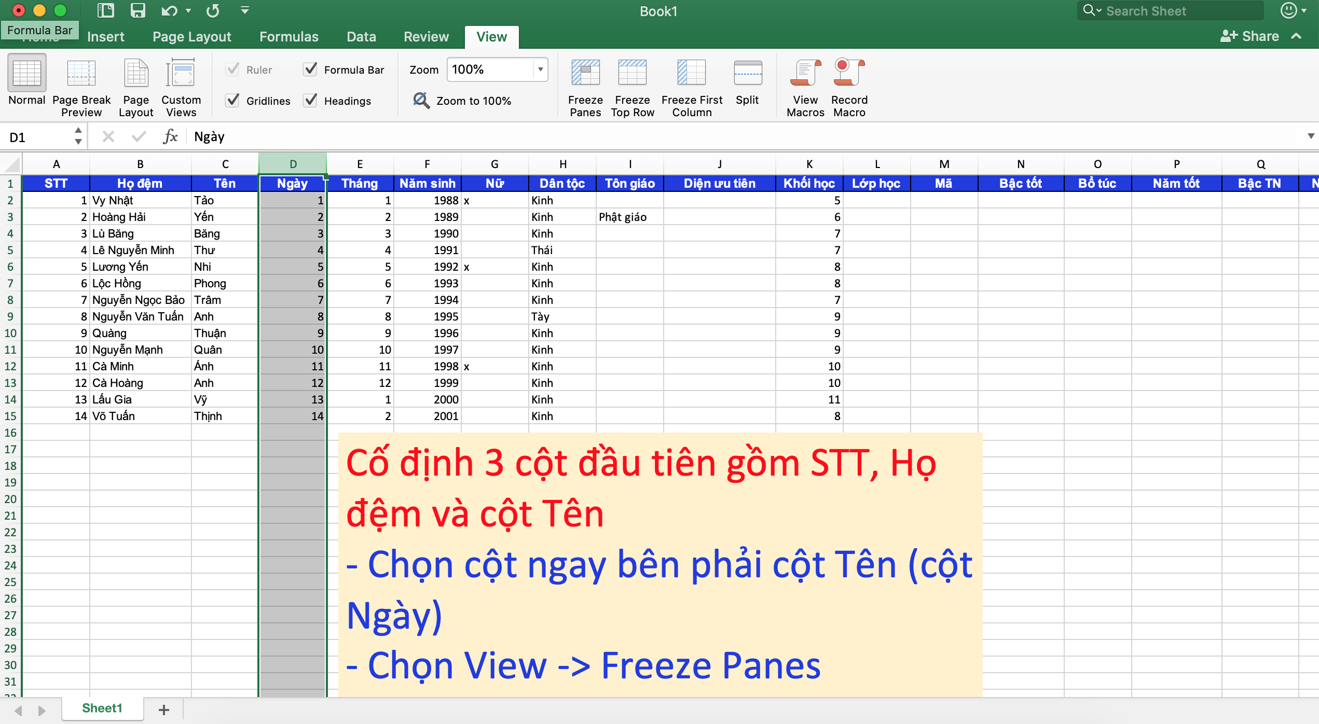The height and width of the screenshot is (724, 1319).
Task: Open the Formulas tab
Action: [289, 37]
